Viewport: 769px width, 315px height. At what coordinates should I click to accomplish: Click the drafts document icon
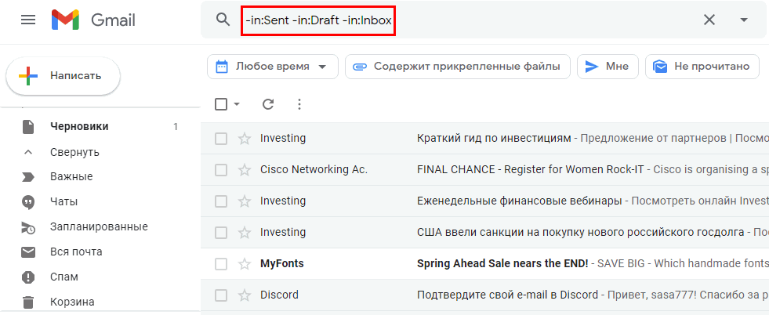click(x=28, y=126)
